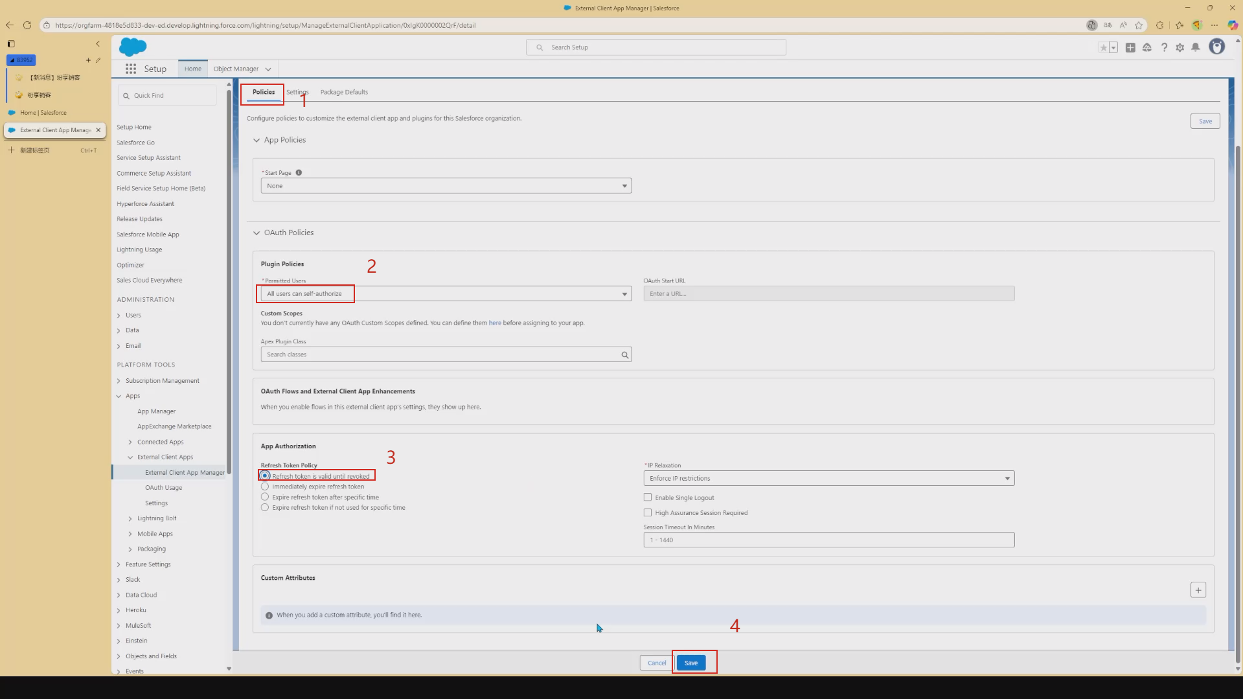Screen dimensions: 1243x699
Task: Collapse the vertical tabs pane
Action: pos(98,44)
